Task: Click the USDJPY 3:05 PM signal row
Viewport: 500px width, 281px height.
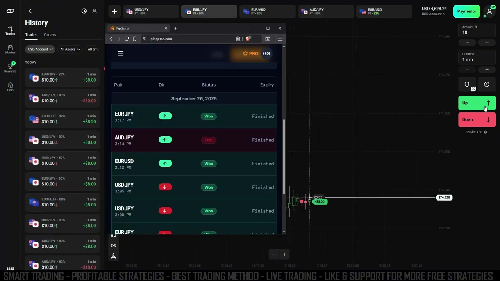Action: (194, 187)
